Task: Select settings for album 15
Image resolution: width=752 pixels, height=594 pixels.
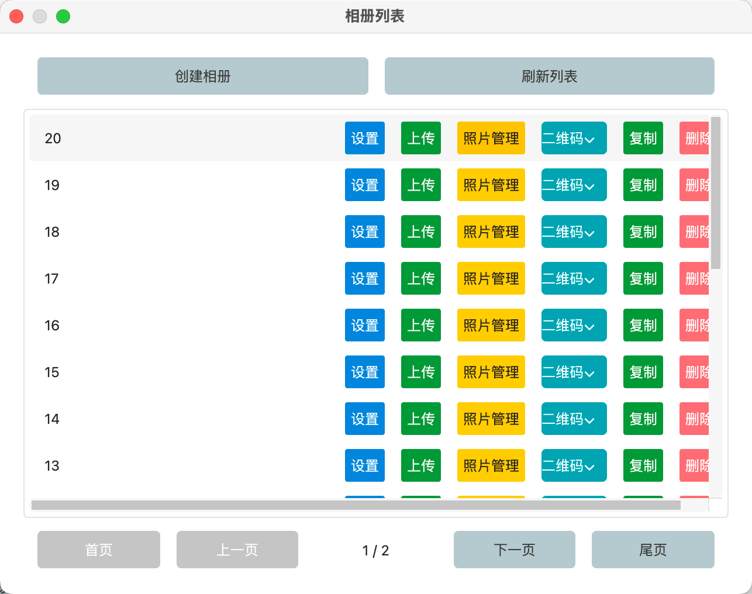Action: coord(364,372)
